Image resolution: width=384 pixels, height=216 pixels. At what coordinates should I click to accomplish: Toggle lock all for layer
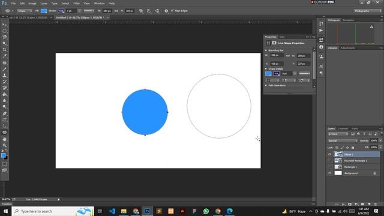(x=353, y=148)
